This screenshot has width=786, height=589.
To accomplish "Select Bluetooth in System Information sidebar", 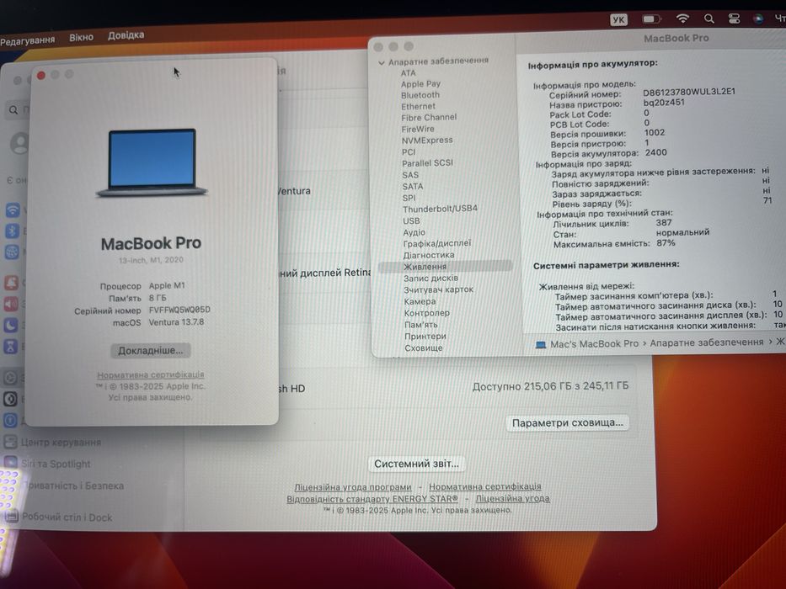I will point(420,95).
